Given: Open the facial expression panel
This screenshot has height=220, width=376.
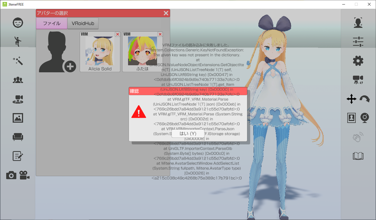Looking at the screenshot, I should 18,23.
